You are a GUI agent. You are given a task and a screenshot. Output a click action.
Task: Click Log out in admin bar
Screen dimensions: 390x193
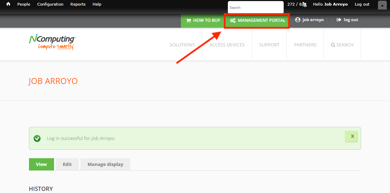[x=362, y=4]
